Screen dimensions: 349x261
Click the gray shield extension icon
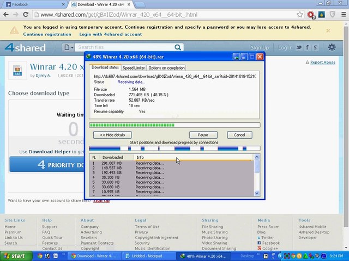(332, 15)
